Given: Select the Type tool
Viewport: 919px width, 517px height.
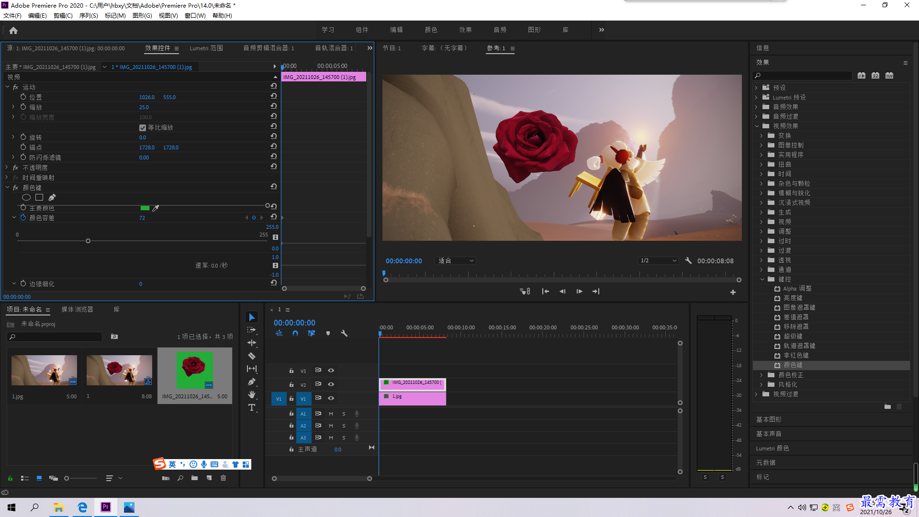Looking at the screenshot, I should click(252, 407).
